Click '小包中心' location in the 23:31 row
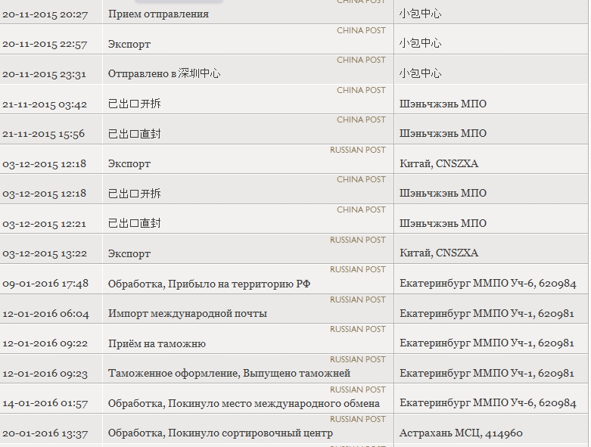This screenshot has width=591, height=447. click(x=420, y=73)
